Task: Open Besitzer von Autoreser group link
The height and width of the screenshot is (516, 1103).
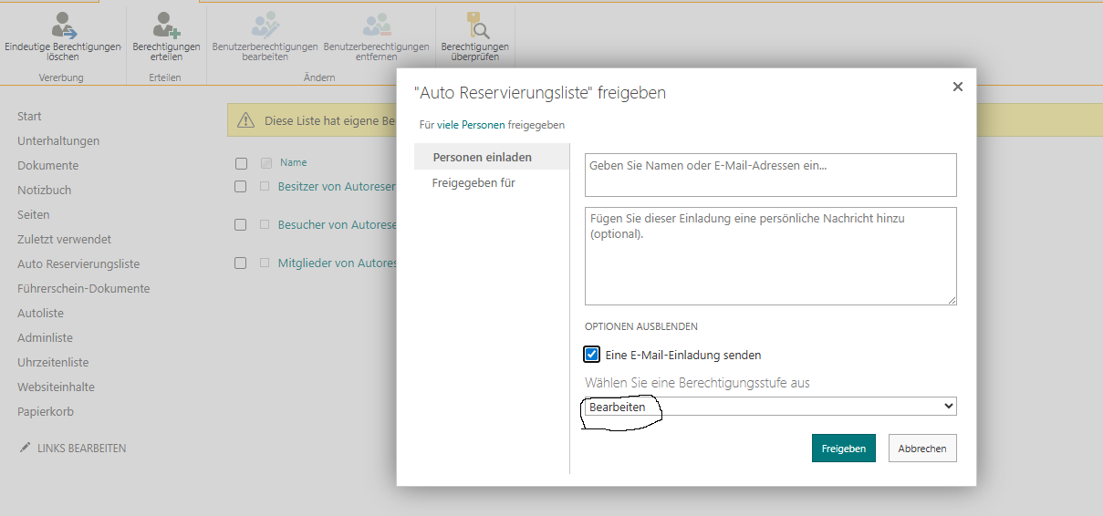Action: (337, 186)
